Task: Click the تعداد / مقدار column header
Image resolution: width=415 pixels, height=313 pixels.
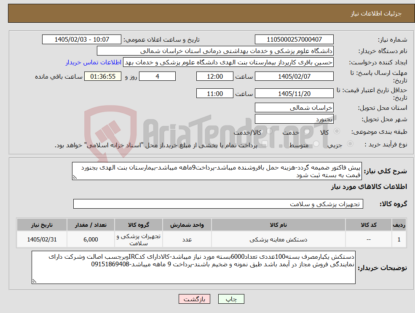Action: 91,225
